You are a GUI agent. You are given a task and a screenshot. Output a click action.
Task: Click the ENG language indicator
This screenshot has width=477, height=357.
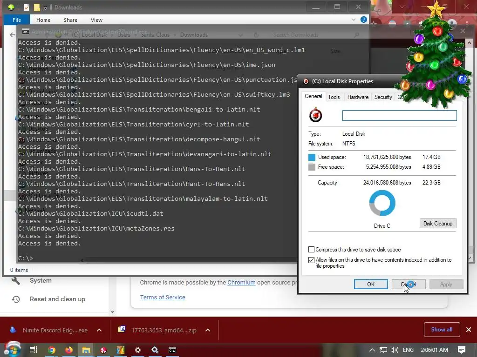[x=408, y=350]
